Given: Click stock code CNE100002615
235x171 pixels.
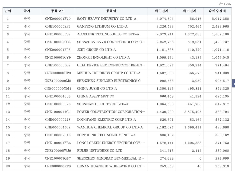Looking at the screenshot, I should pos(58,134).
